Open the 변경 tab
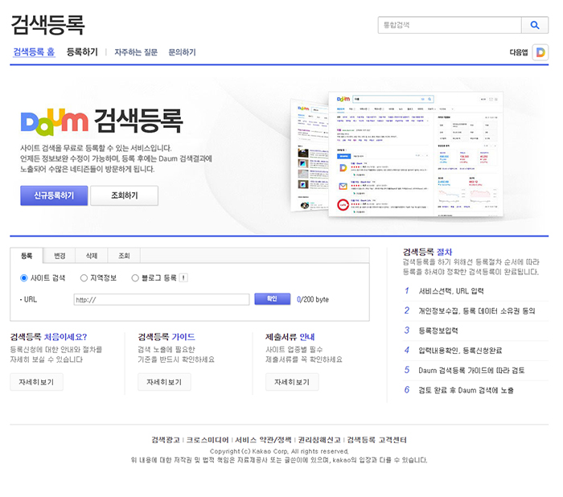Image resolution: width=563 pixels, height=497 pixels. pos(60,256)
